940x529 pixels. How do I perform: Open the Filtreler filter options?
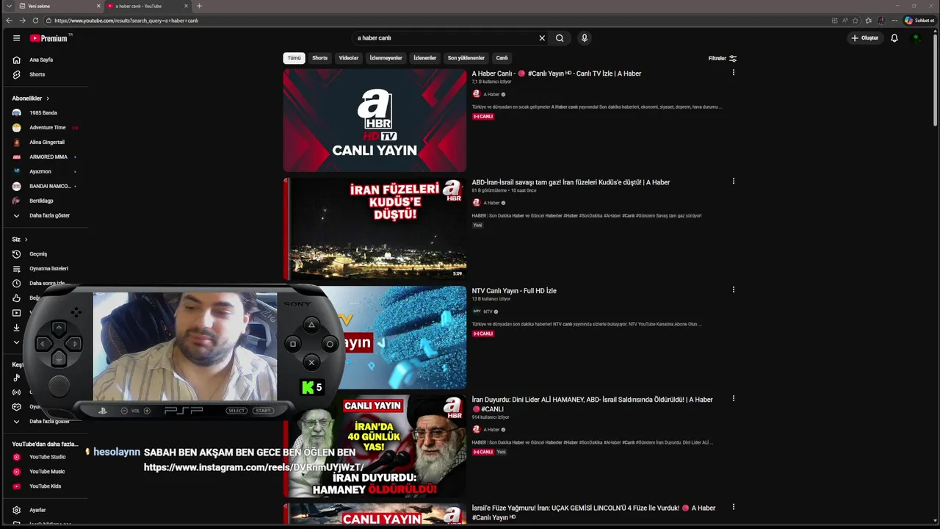click(723, 58)
